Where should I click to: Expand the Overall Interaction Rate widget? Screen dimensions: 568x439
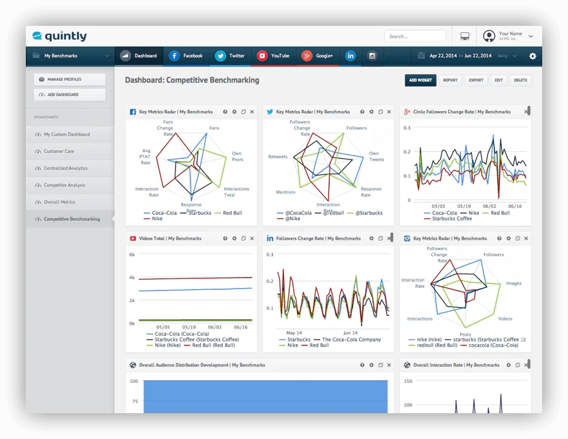tap(518, 365)
